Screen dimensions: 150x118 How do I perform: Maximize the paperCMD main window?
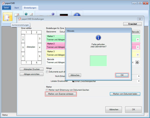140,3
